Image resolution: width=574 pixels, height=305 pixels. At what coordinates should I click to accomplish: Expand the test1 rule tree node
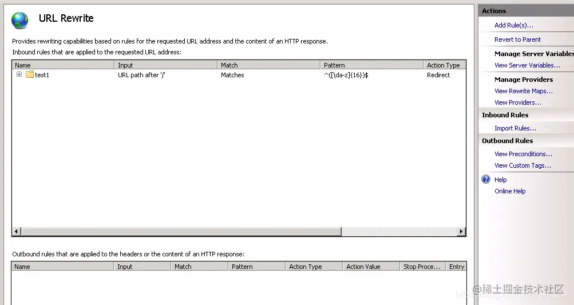[x=19, y=74]
